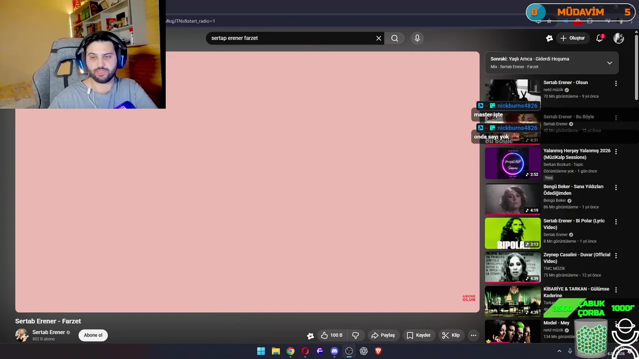Share video with Paylaş button
The width and height of the screenshot is (639, 359).
[x=383, y=335]
